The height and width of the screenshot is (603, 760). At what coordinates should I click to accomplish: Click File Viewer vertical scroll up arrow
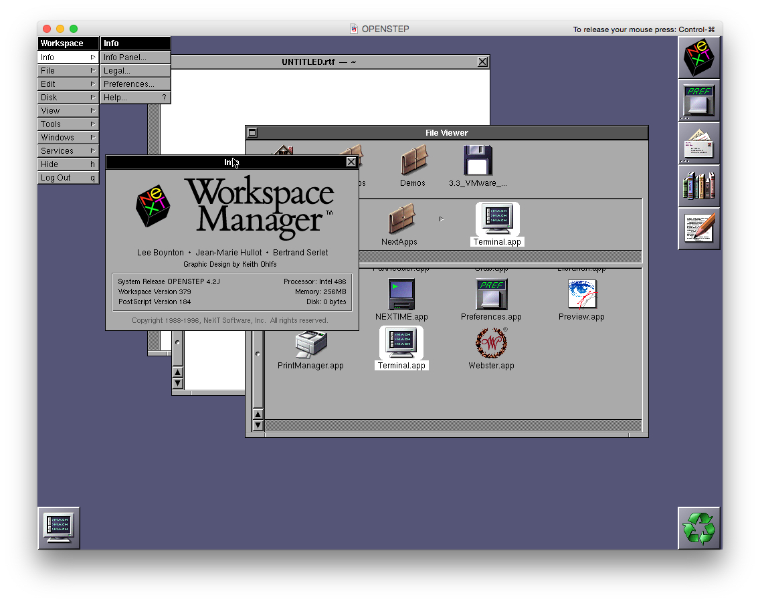coord(258,414)
